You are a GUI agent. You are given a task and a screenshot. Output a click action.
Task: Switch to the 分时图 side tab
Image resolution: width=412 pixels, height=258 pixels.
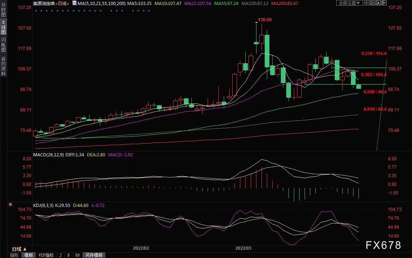pos(4,9)
